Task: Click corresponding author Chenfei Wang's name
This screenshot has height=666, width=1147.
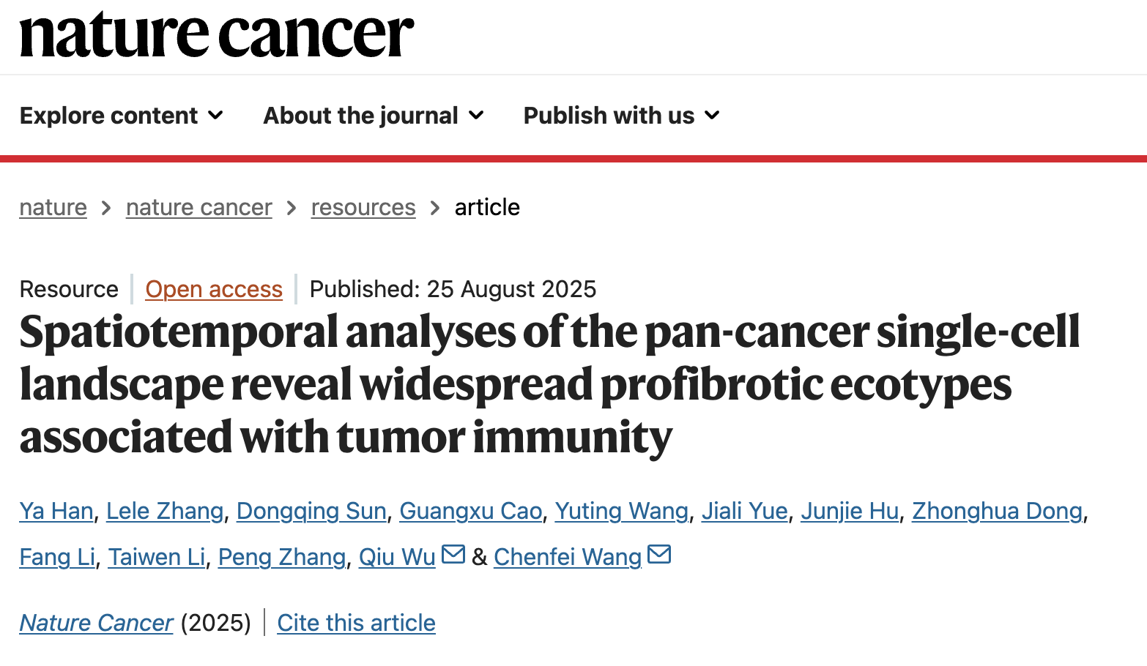Action: pos(568,557)
